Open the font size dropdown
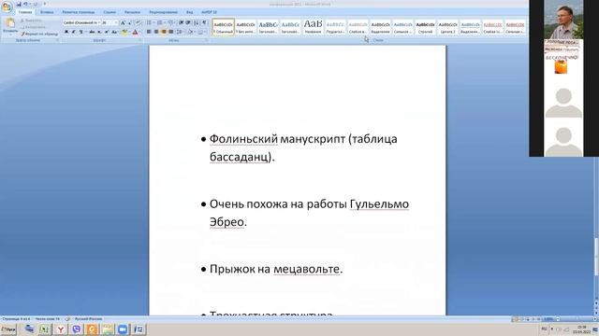Viewport: 599px width, 336px height. point(116,22)
